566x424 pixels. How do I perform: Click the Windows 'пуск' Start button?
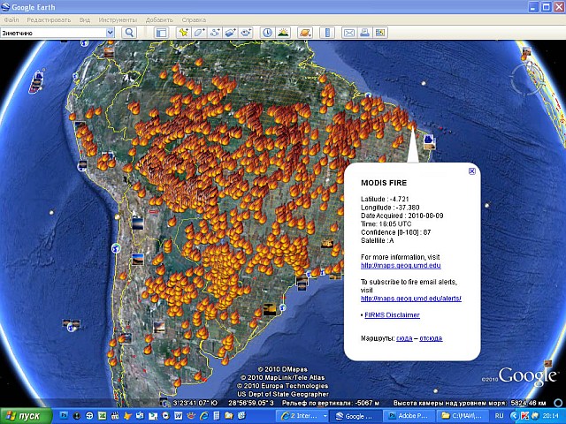point(26,416)
